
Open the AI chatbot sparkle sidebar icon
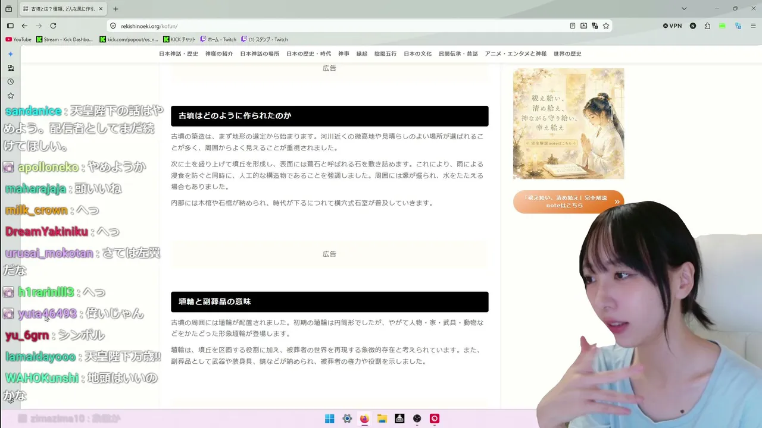(x=10, y=54)
